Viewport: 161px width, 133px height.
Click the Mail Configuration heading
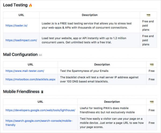[x=20, y=55]
